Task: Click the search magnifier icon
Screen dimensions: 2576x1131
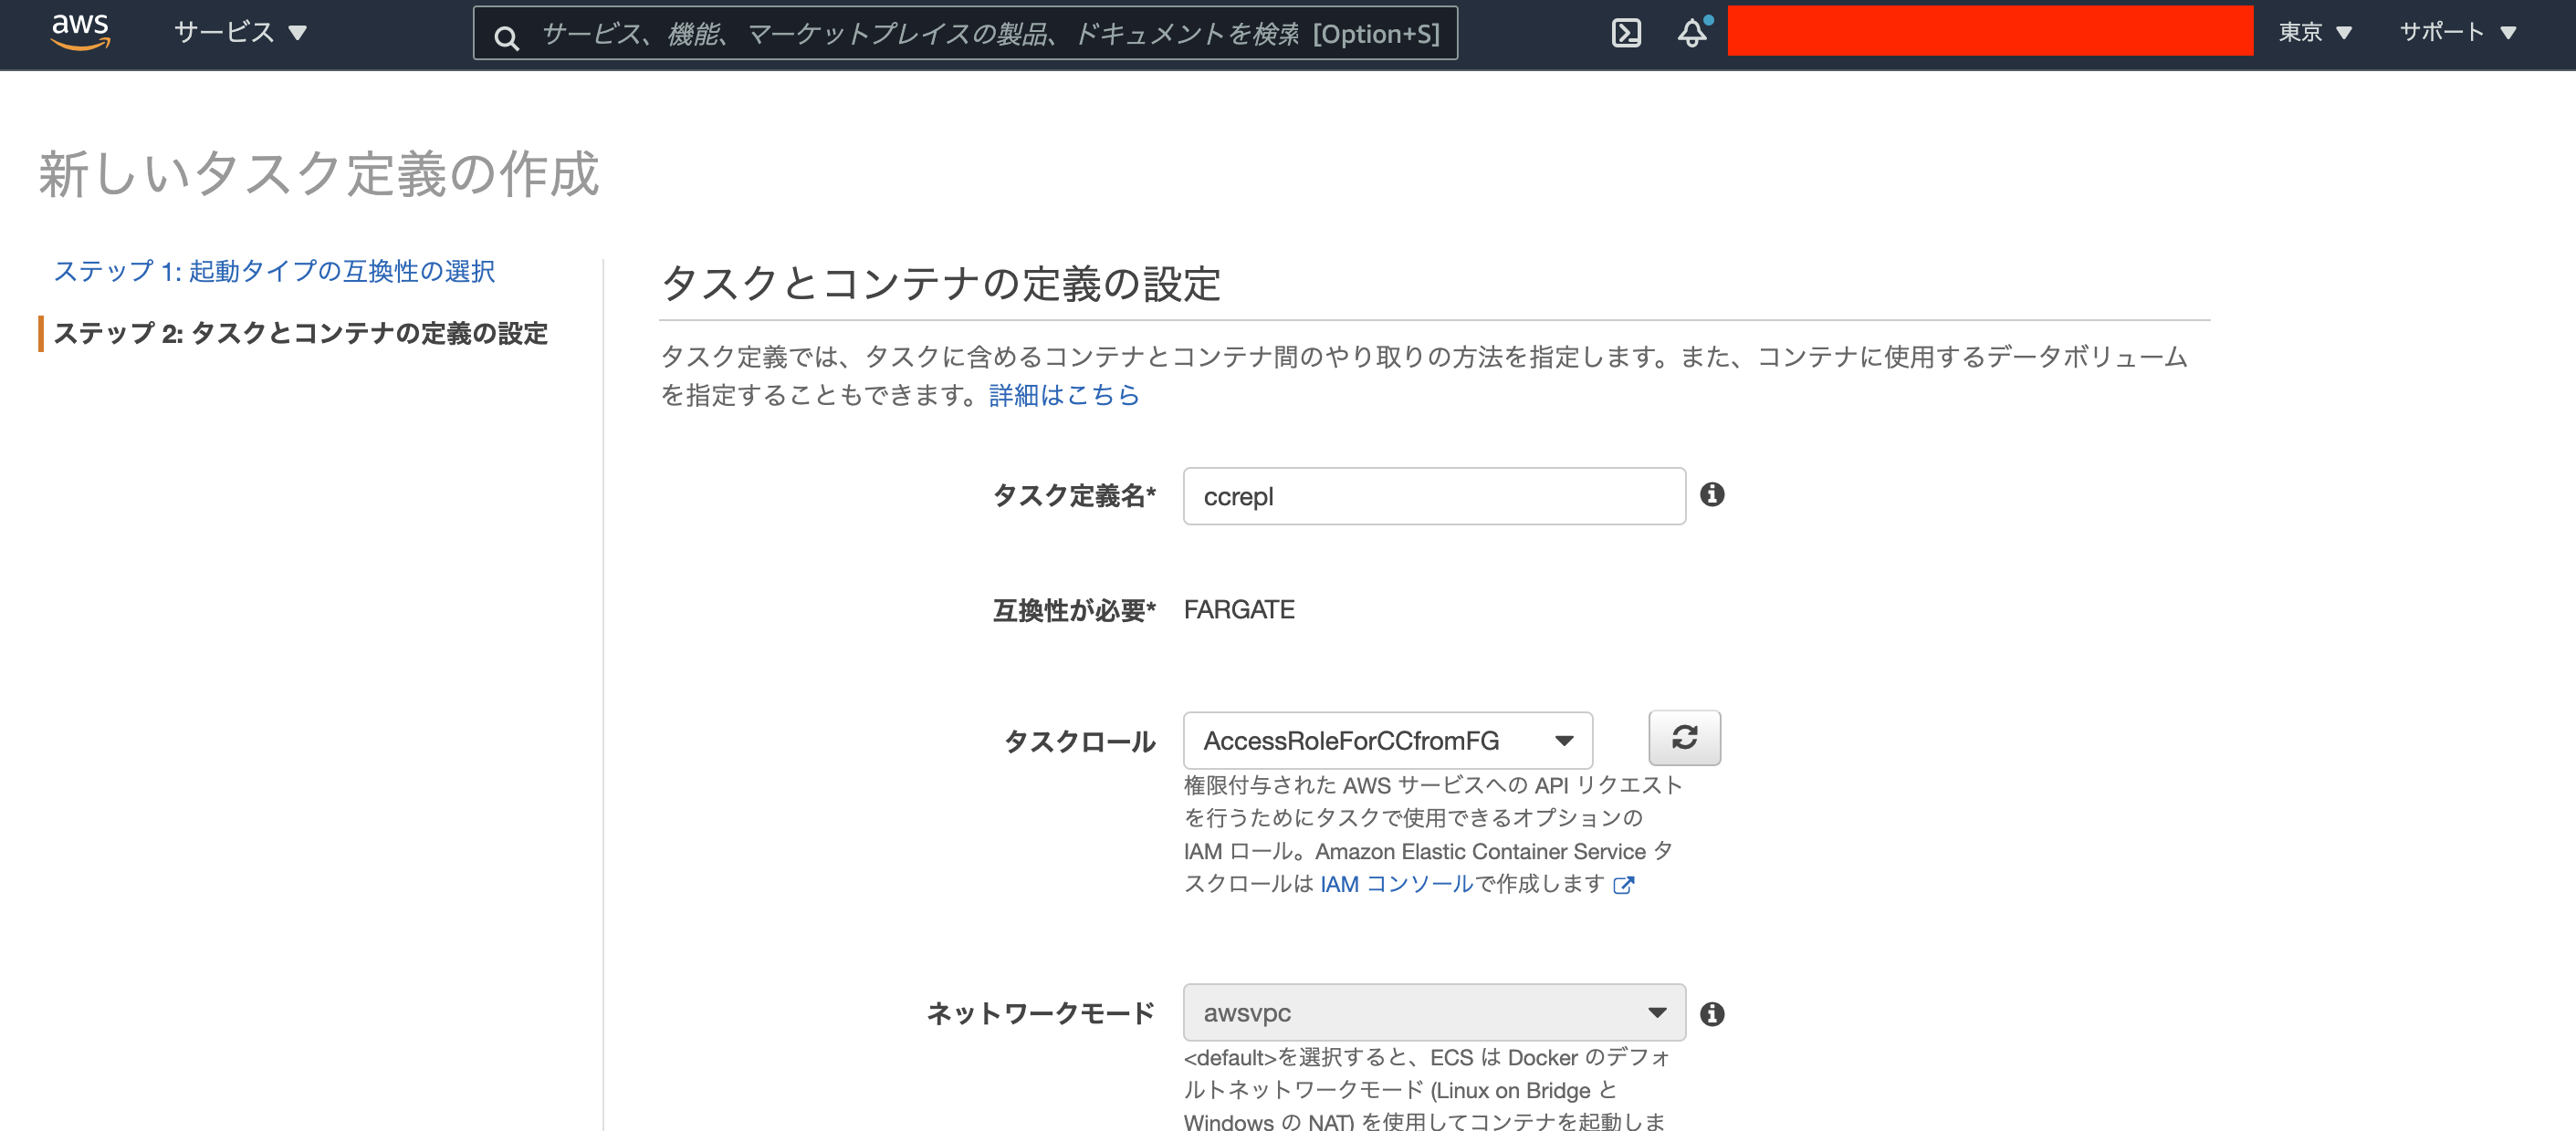Action: pyautogui.click(x=507, y=38)
